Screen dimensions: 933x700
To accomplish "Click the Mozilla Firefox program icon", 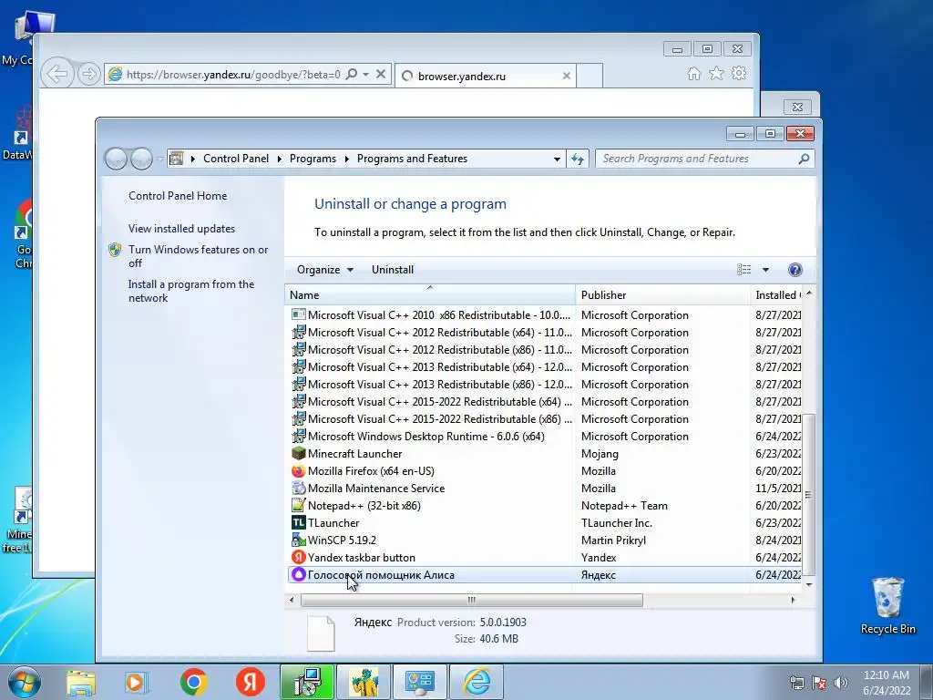I will click(x=299, y=471).
